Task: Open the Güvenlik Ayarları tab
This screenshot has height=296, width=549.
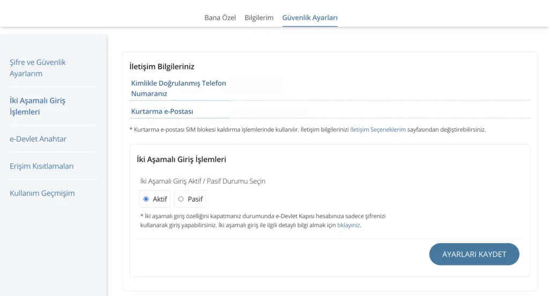Action: pyautogui.click(x=310, y=18)
